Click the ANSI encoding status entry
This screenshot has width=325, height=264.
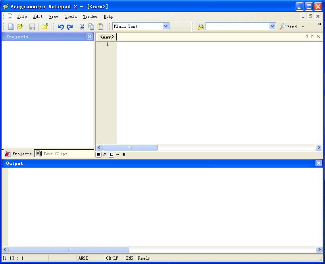coord(83,258)
